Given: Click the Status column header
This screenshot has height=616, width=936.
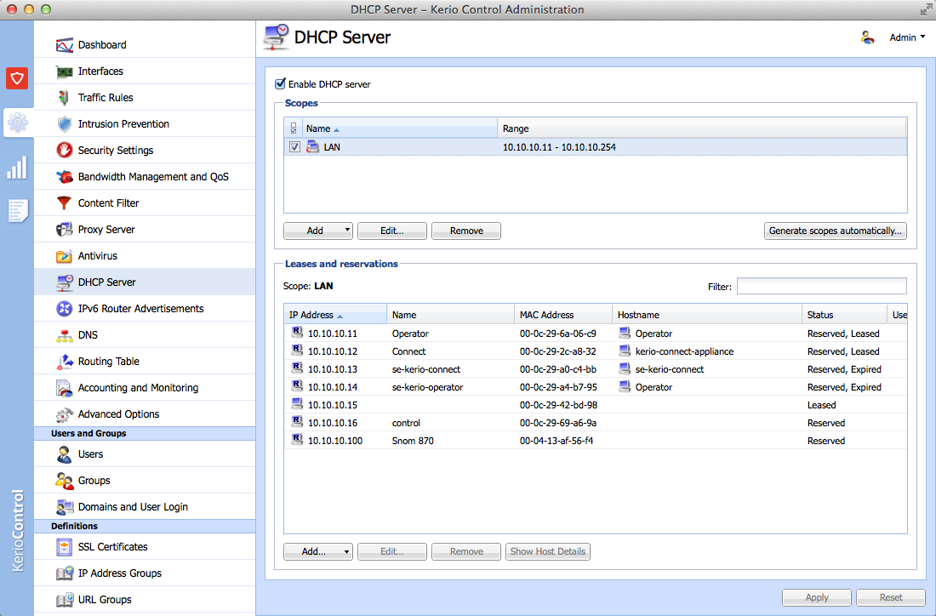Looking at the screenshot, I should pyautogui.click(x=844, y=315).
